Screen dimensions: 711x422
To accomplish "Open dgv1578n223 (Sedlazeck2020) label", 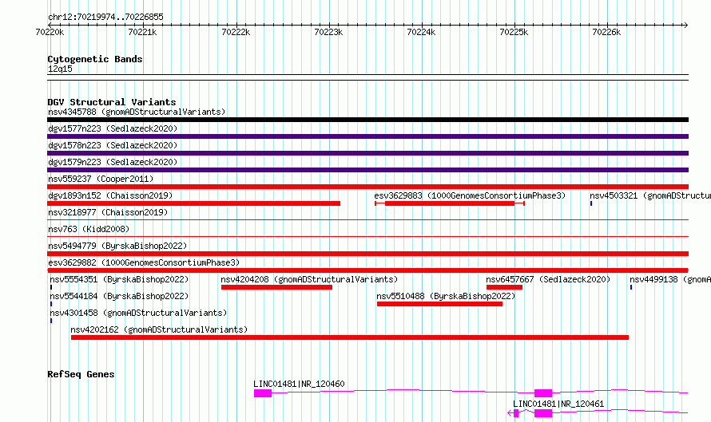I will [x=113, y=145].
